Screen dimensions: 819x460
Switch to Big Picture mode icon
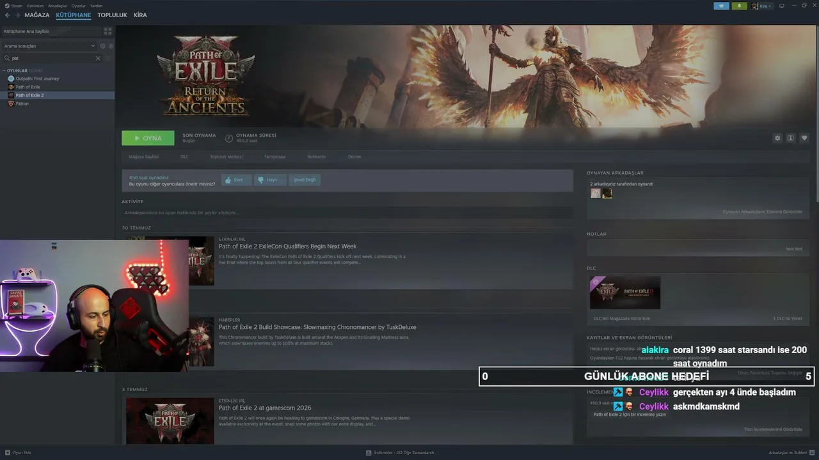tap(781, 6)
